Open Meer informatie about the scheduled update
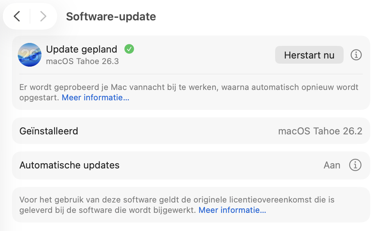This screenshot has height=231, width=374. pos(96,97)
